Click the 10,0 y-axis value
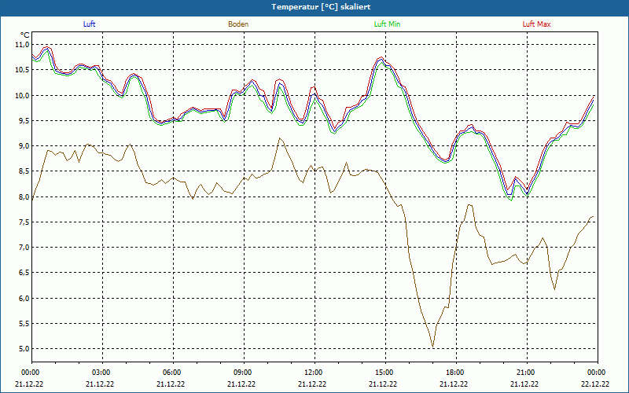 (x=23, y=95)
